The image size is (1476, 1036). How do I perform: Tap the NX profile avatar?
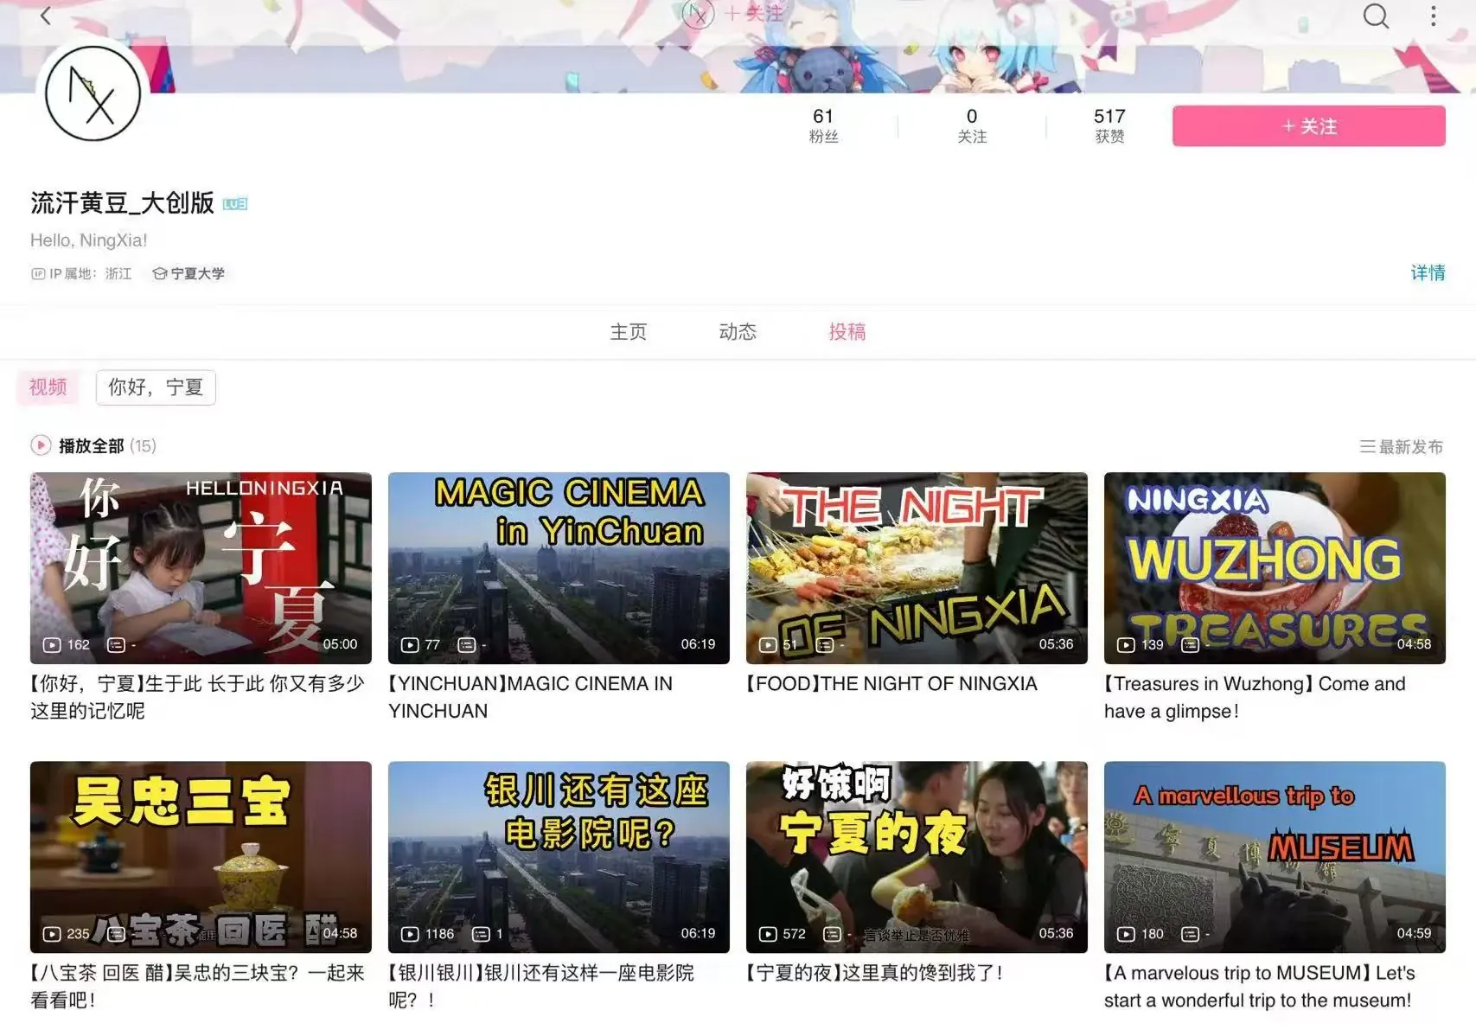[x=93, y=93]
